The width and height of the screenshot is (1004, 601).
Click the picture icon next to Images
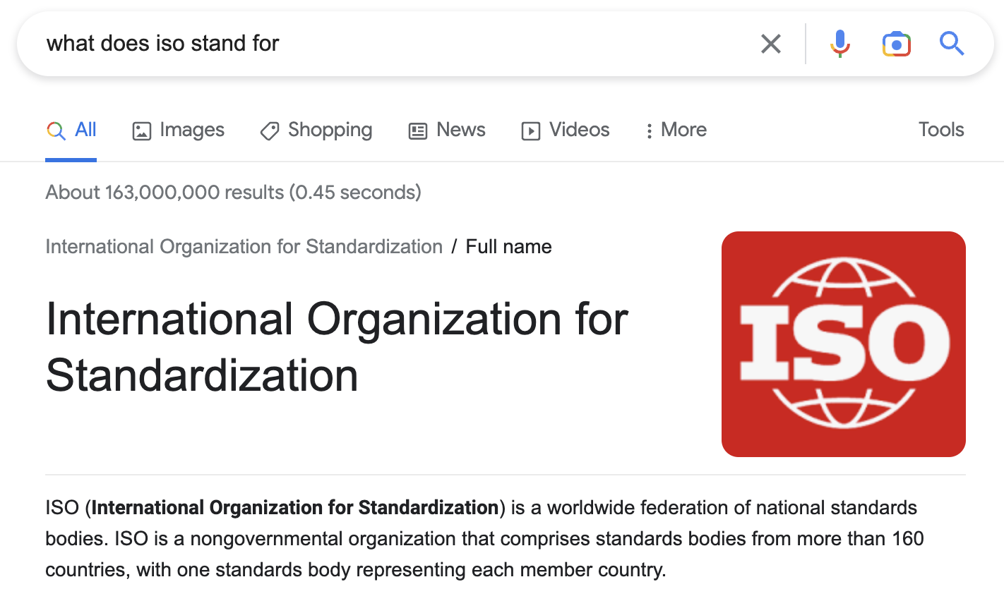click(x=141, y=131)
